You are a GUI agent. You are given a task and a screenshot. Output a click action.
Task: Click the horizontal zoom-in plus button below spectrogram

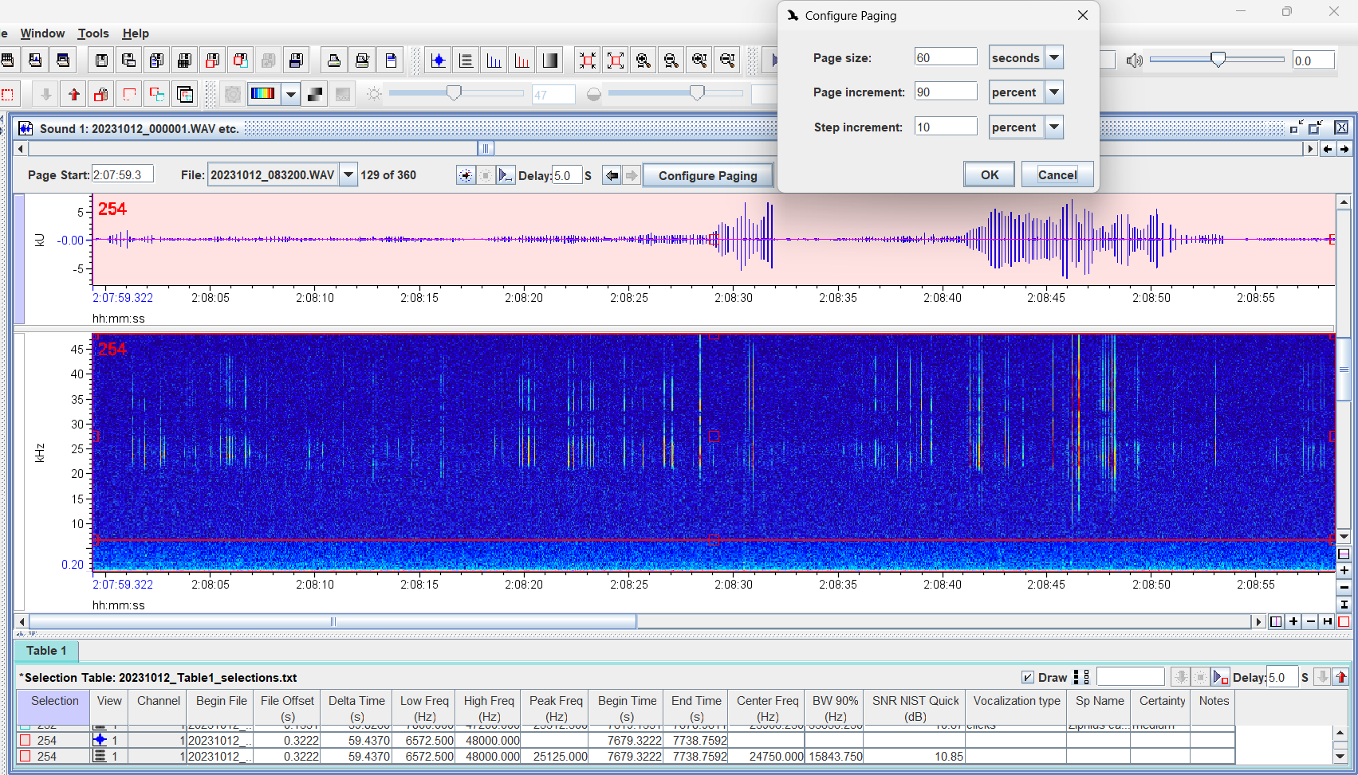pyautogui.click(x=1293, y=621)
